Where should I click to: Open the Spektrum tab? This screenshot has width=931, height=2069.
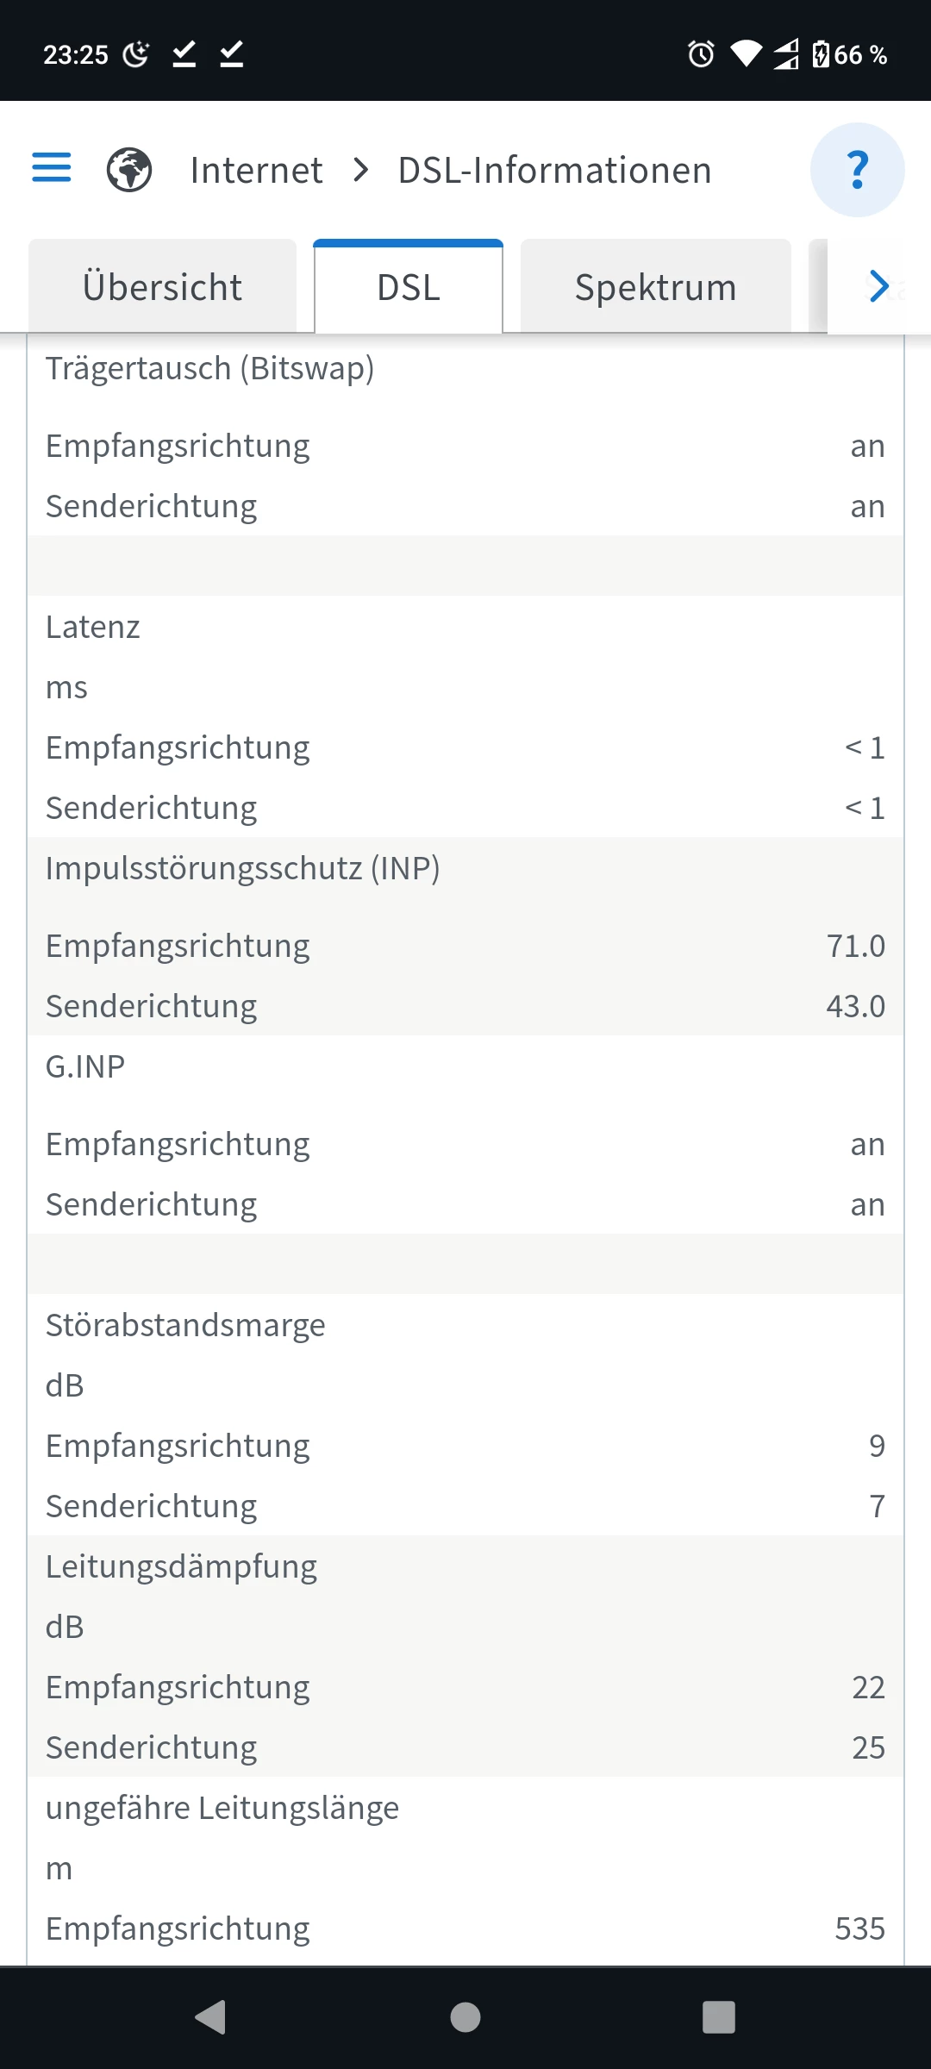(x=655, y=287)
